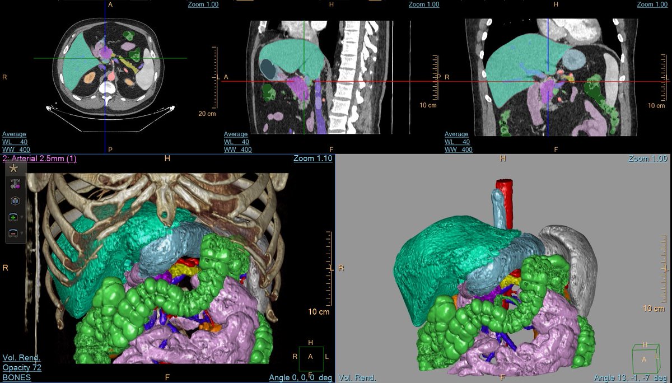Click 'Zoom 1.00' in the coronal view

click(653, 4)
